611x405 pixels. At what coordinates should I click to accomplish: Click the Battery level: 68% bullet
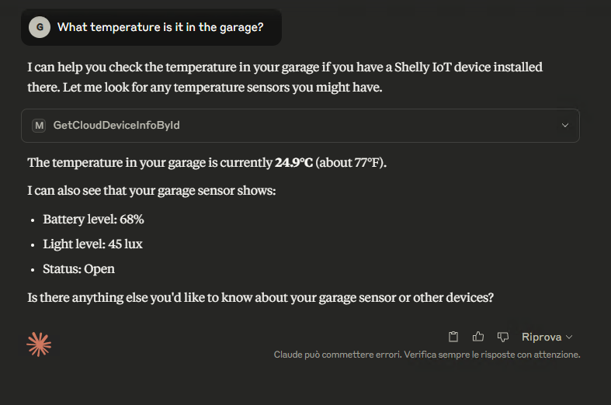pos(93,220)
